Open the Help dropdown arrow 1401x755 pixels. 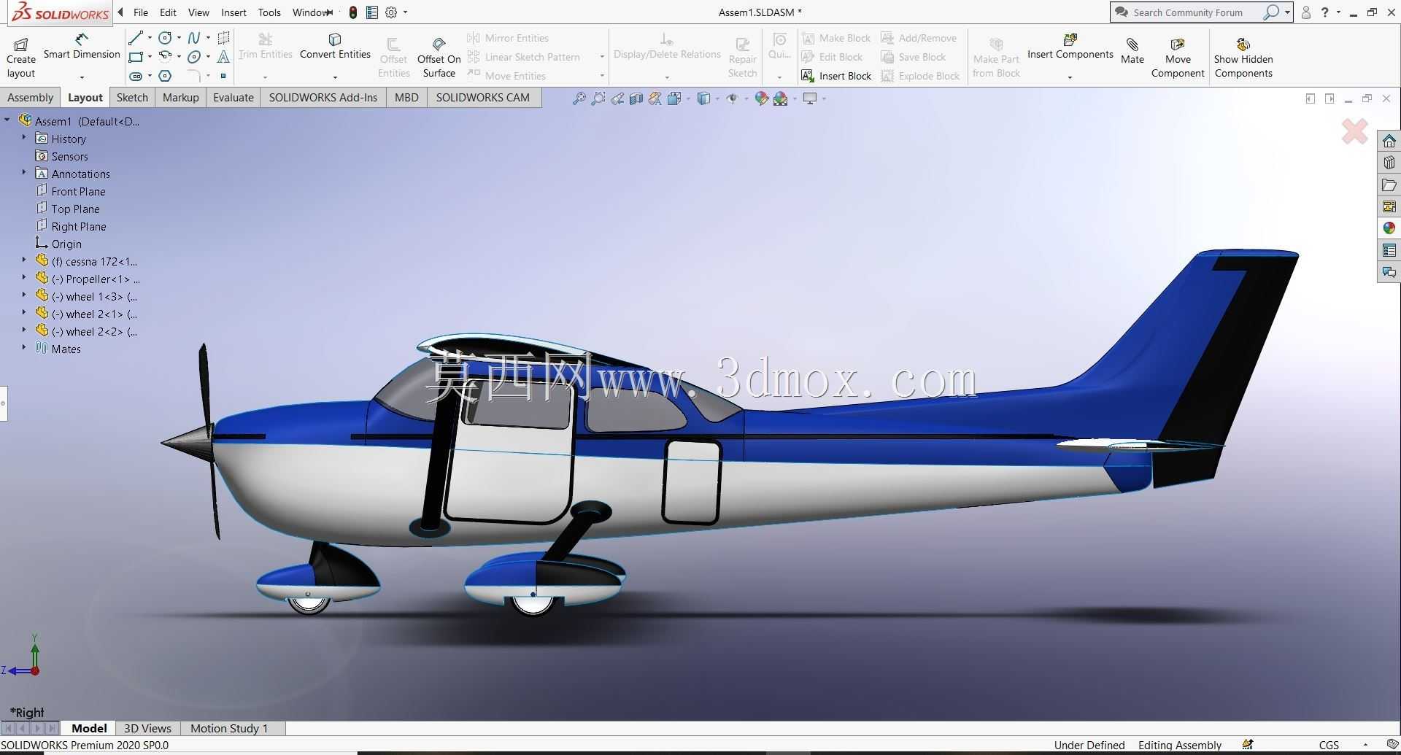point(1338,12)
